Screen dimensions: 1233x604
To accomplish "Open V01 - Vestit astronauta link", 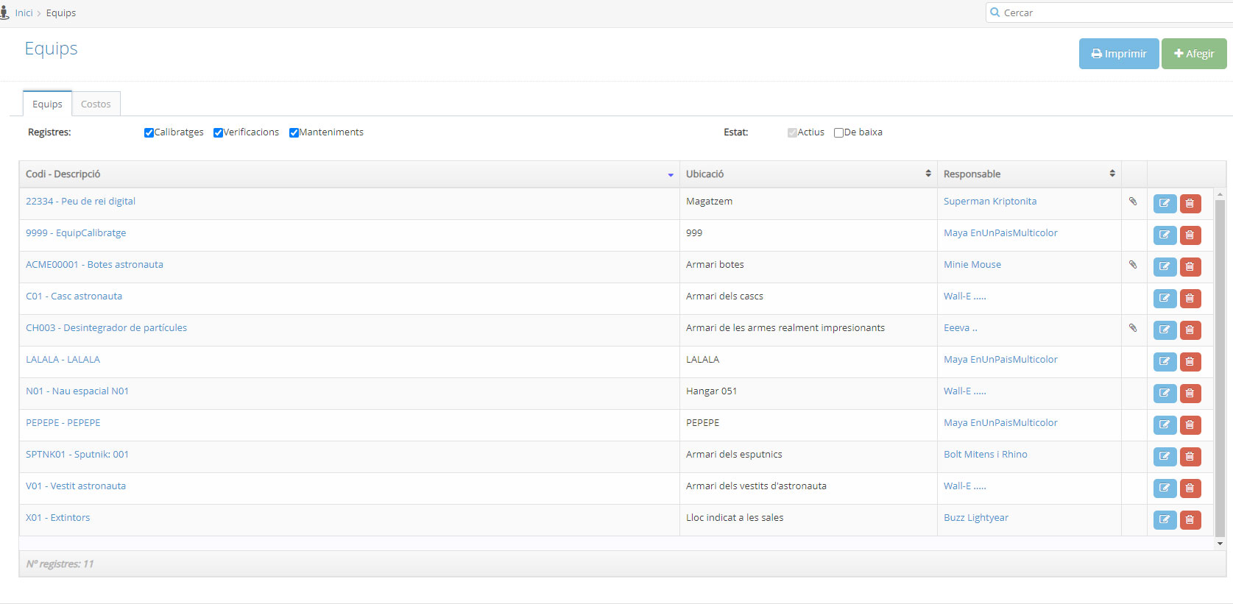I will [76, 486].
